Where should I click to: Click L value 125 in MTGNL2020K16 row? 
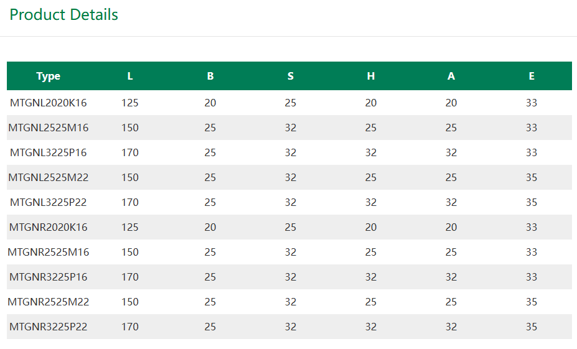click(130, 103)
